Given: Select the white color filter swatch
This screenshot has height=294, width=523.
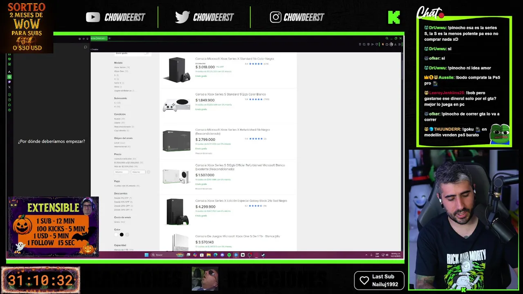Looking at the screenshot, I should [116, 235].
